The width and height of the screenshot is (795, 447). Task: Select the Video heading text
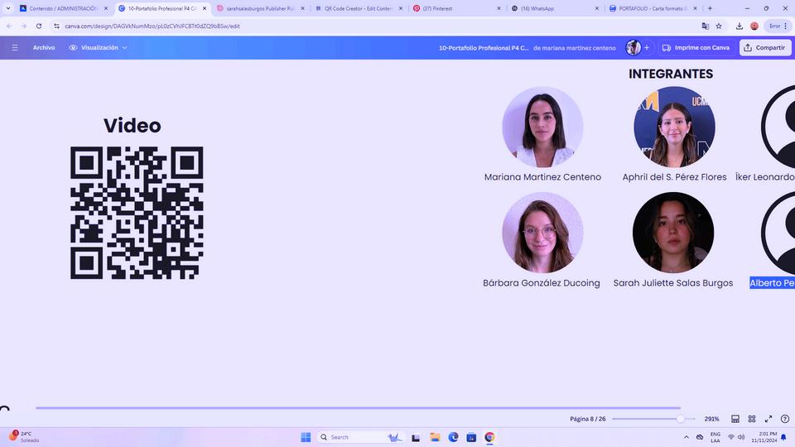tap(132, 126)
